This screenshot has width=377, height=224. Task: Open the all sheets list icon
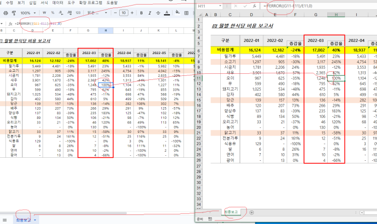pos(5,220)
